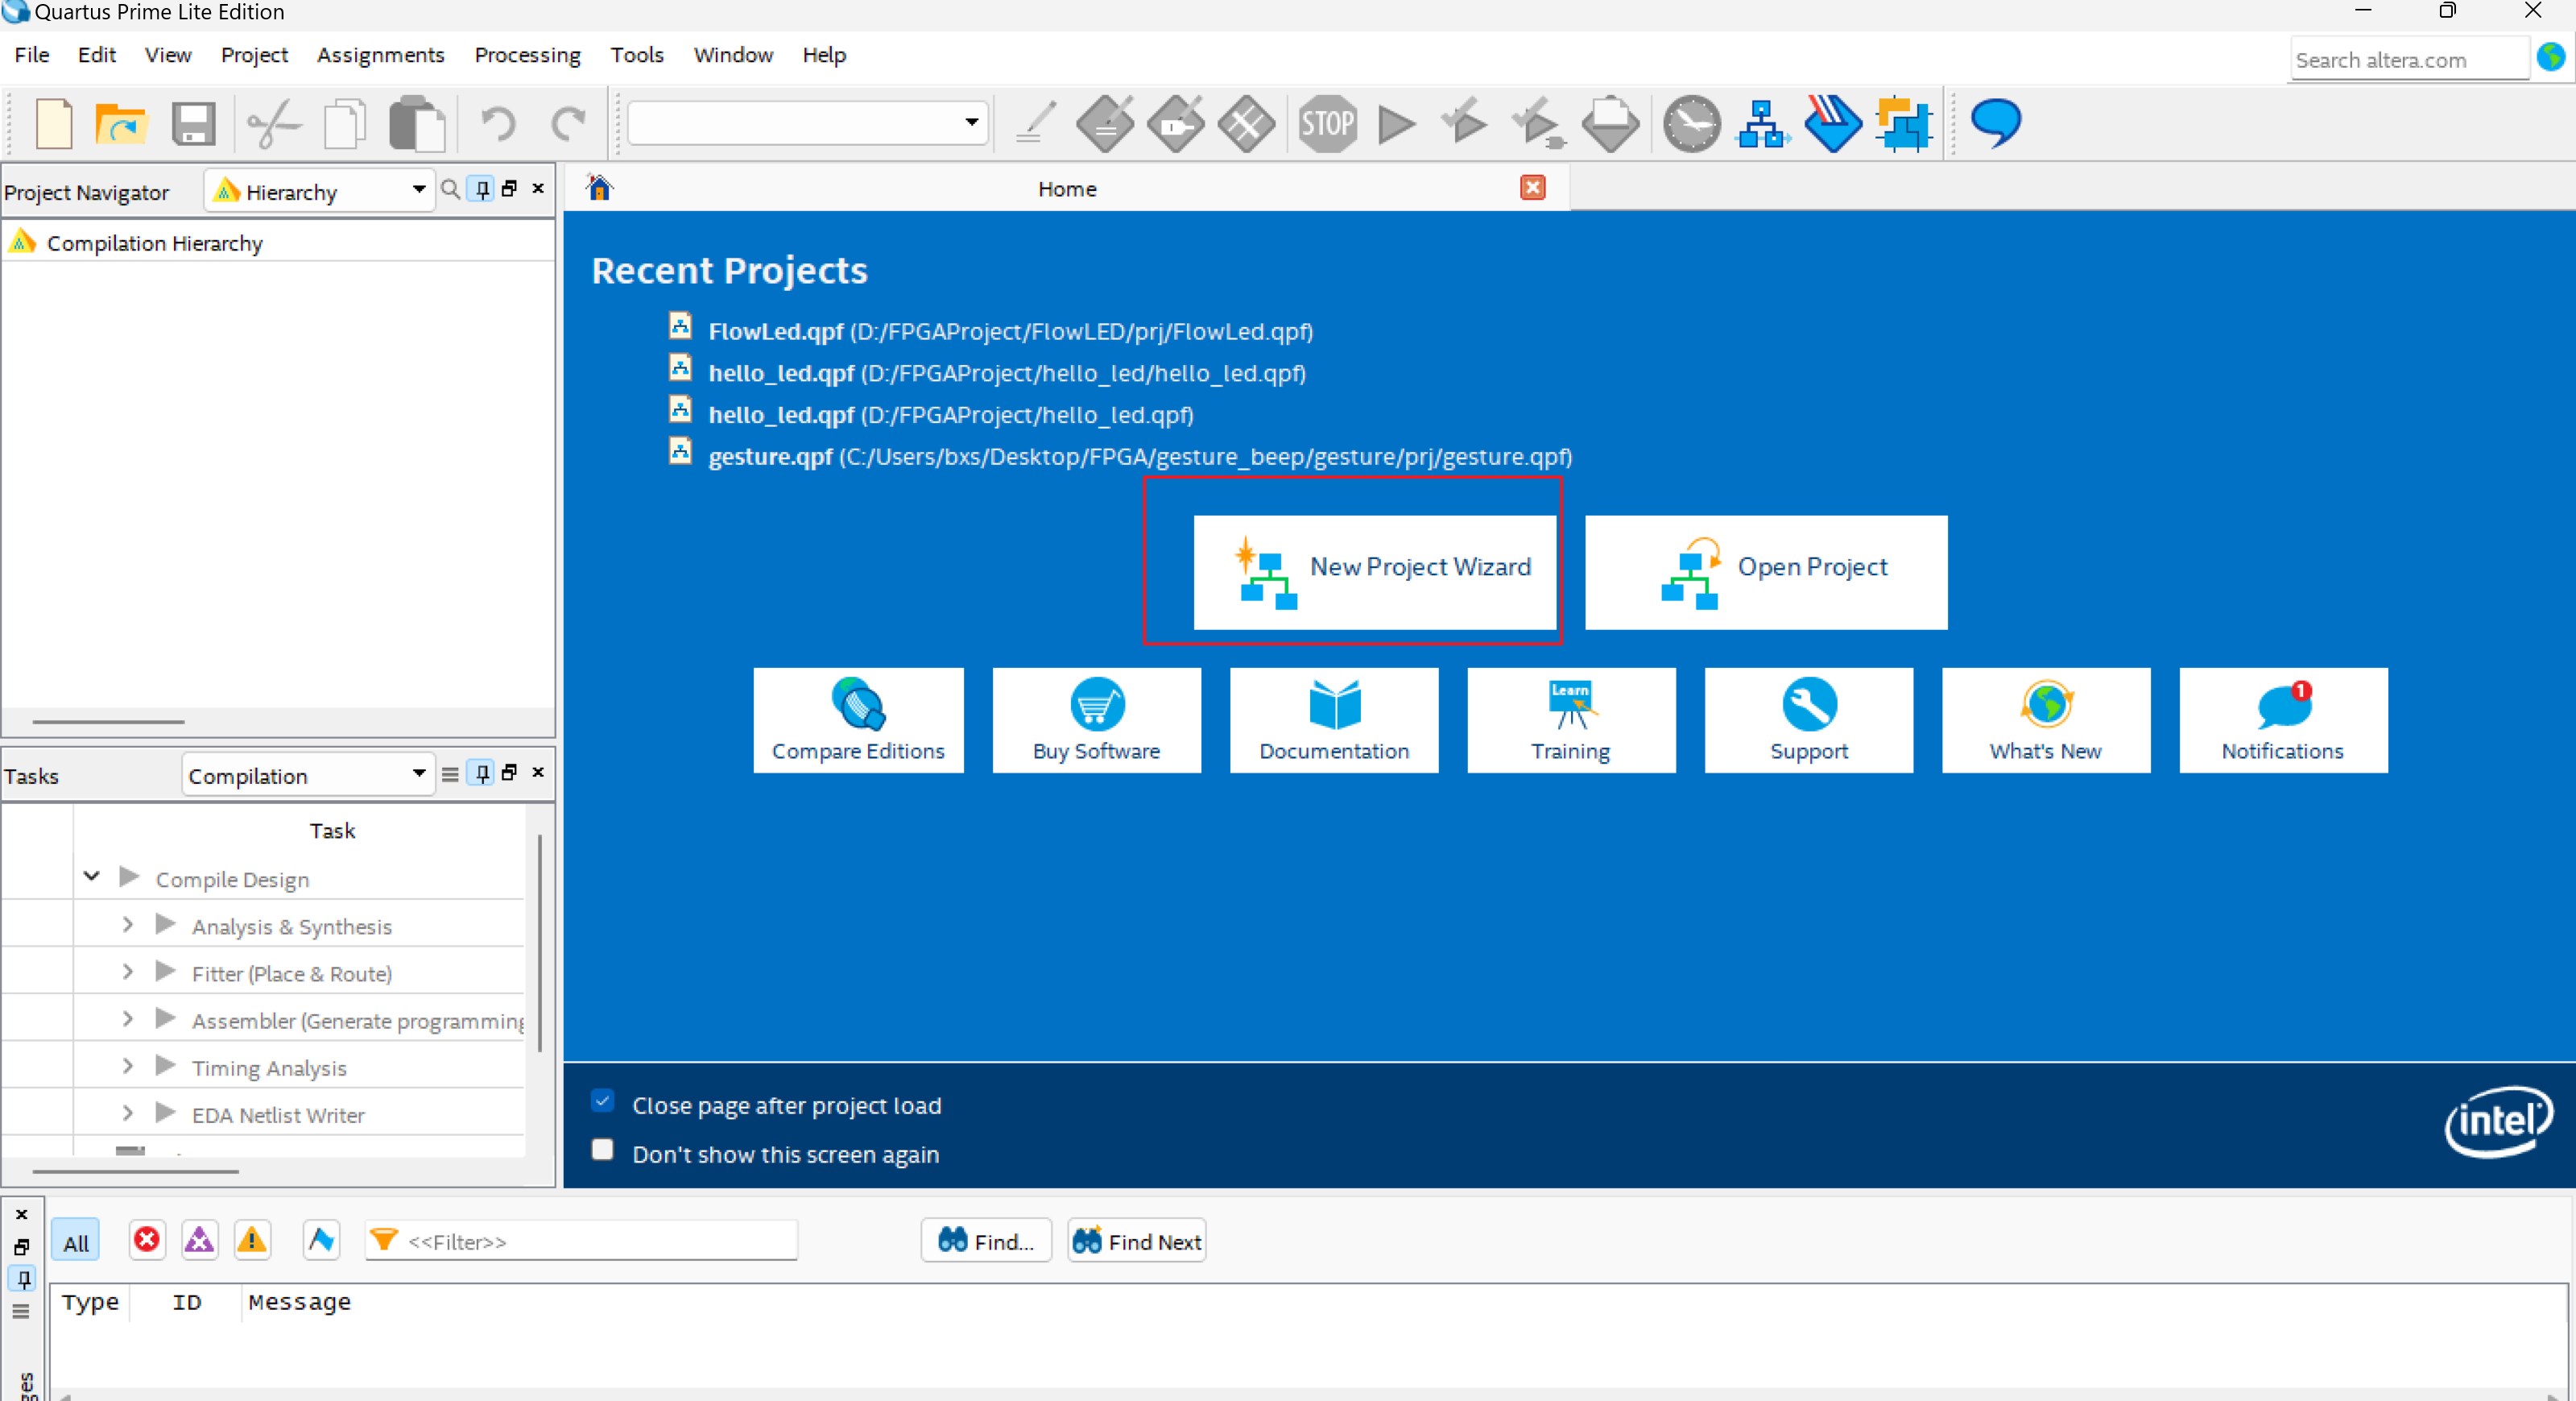Screen dimensions: 2576x1401
Task: Click the messages <<Filter>> input field
Action: click(x=581, y=1241)
